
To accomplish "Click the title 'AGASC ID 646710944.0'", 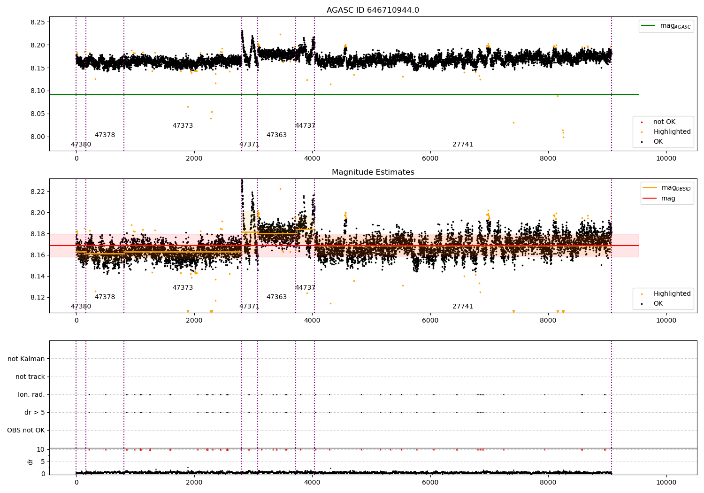I will click(373, 10).
